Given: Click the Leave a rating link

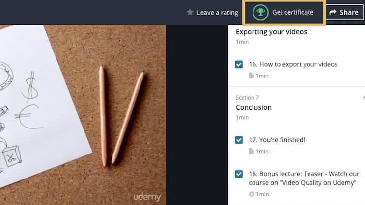Looking at the screenshot, I should coord(218,13).
